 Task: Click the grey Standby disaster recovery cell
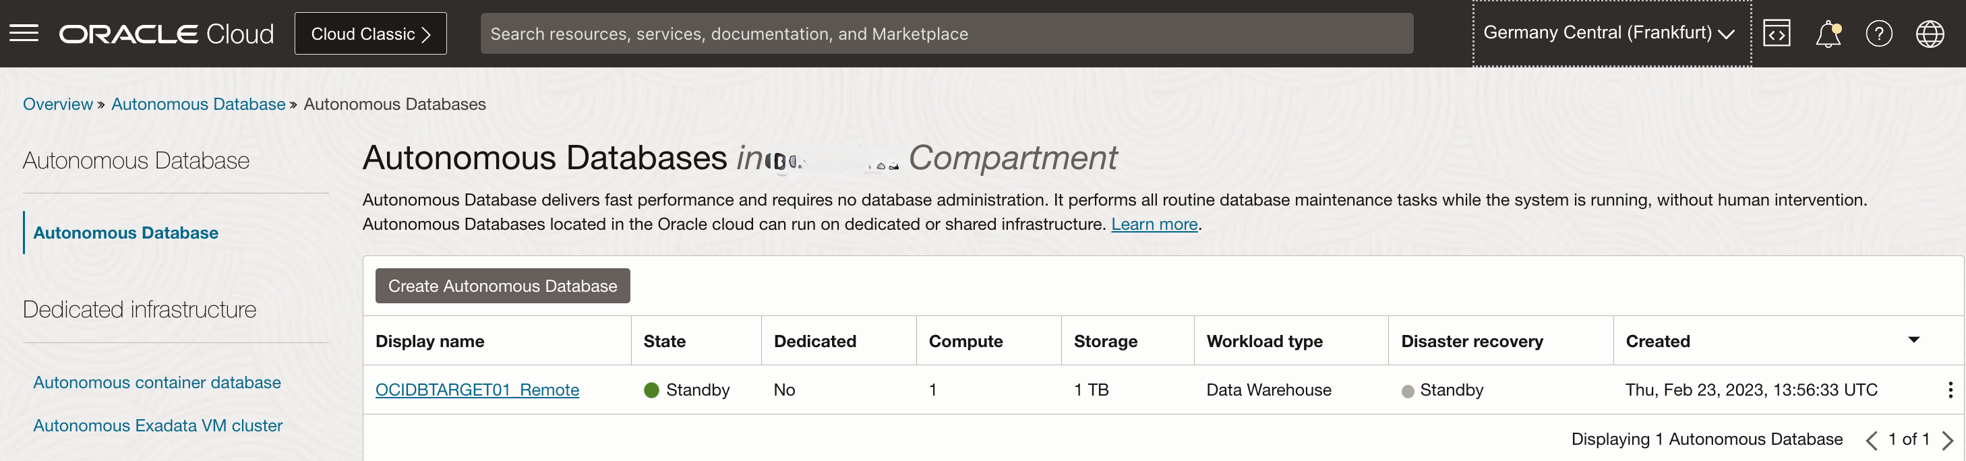tap(1442, 390)
